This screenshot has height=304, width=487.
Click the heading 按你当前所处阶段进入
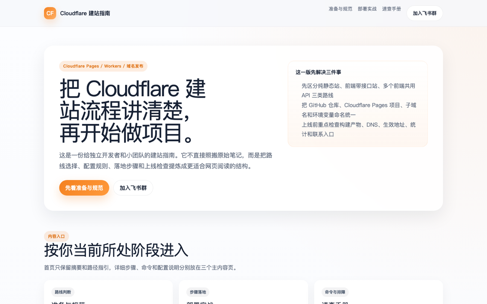116,250
